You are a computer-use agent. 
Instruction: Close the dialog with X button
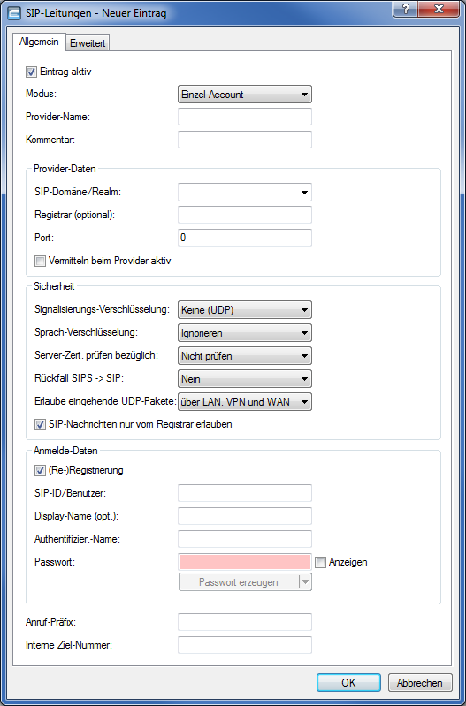click(437, 10)
